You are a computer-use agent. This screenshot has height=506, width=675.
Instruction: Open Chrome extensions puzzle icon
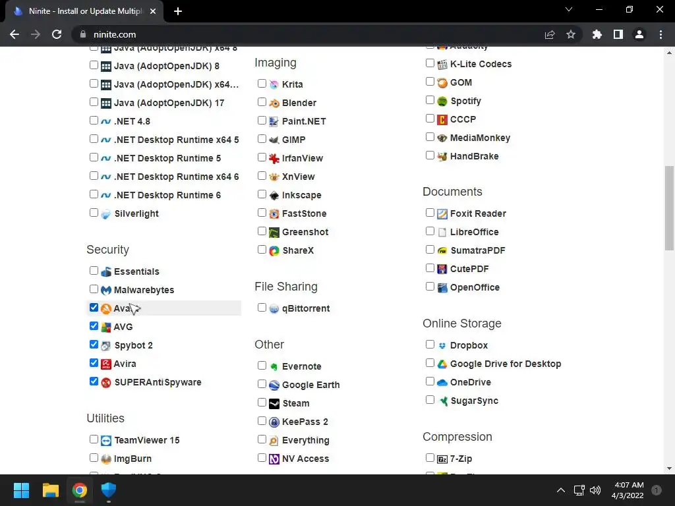[597, 34]
